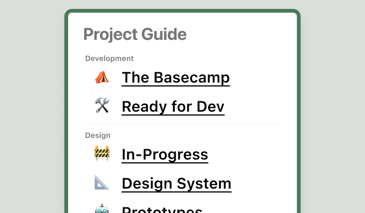Open the Design System link

click(177, 183)
